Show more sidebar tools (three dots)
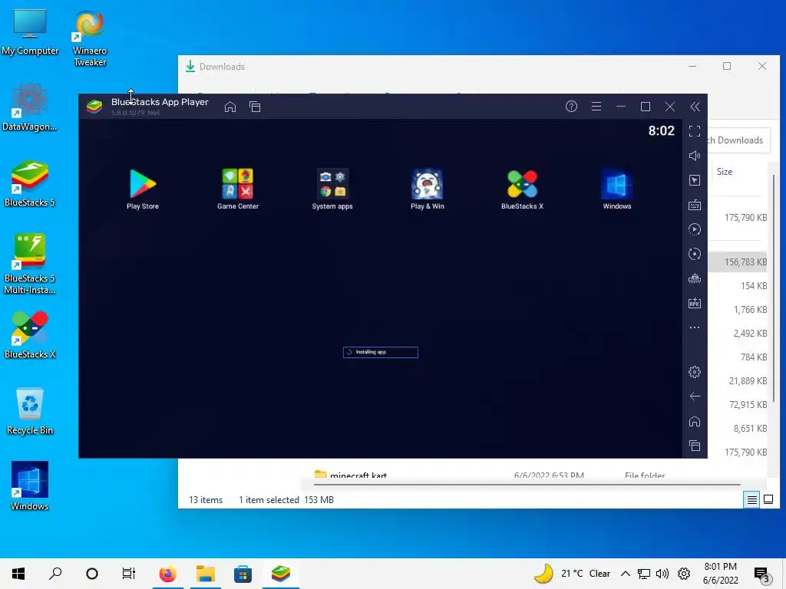The image size is (786, 589). 695,327
